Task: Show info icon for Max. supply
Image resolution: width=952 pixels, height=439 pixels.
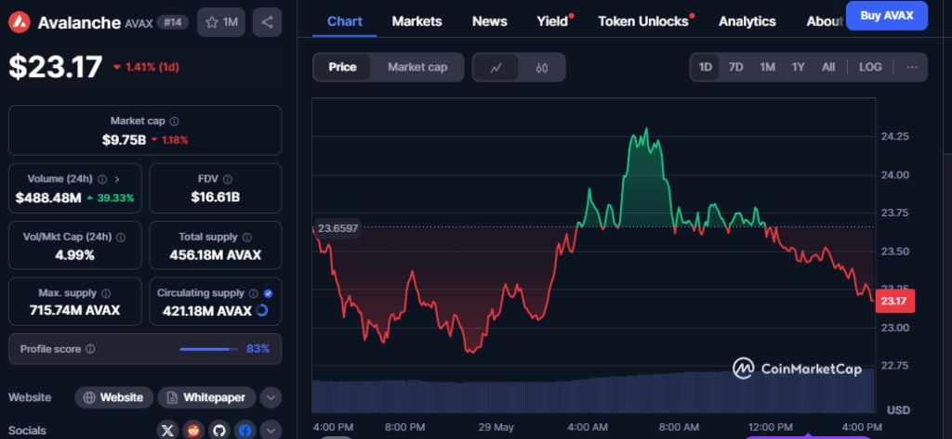Action: click(x=106, y=293)
